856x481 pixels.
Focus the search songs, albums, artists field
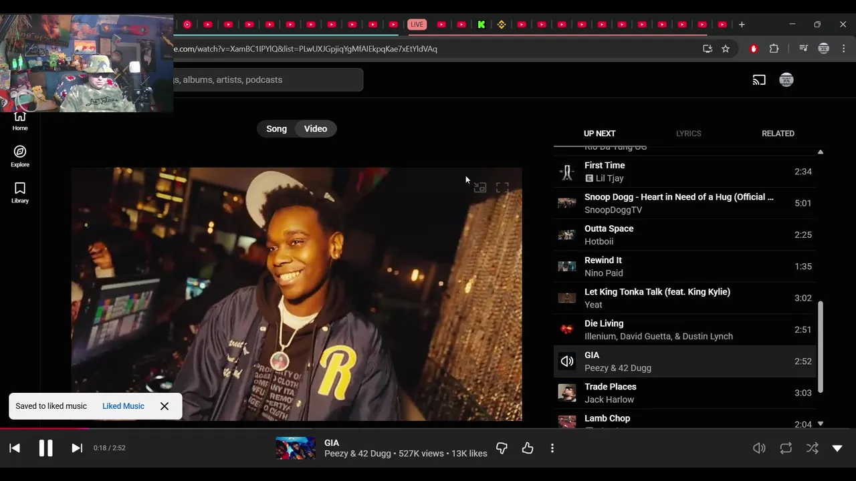pyautogui.click(x=267, y=79)
